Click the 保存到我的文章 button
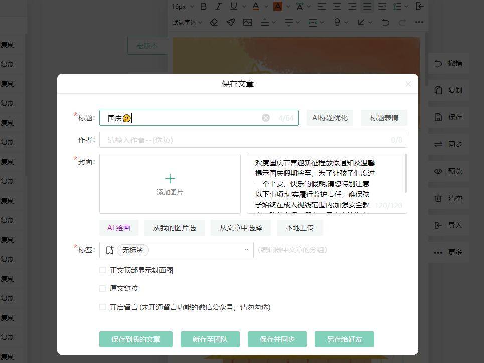Screen dimensions: 484x363 [x=136, y=339]
